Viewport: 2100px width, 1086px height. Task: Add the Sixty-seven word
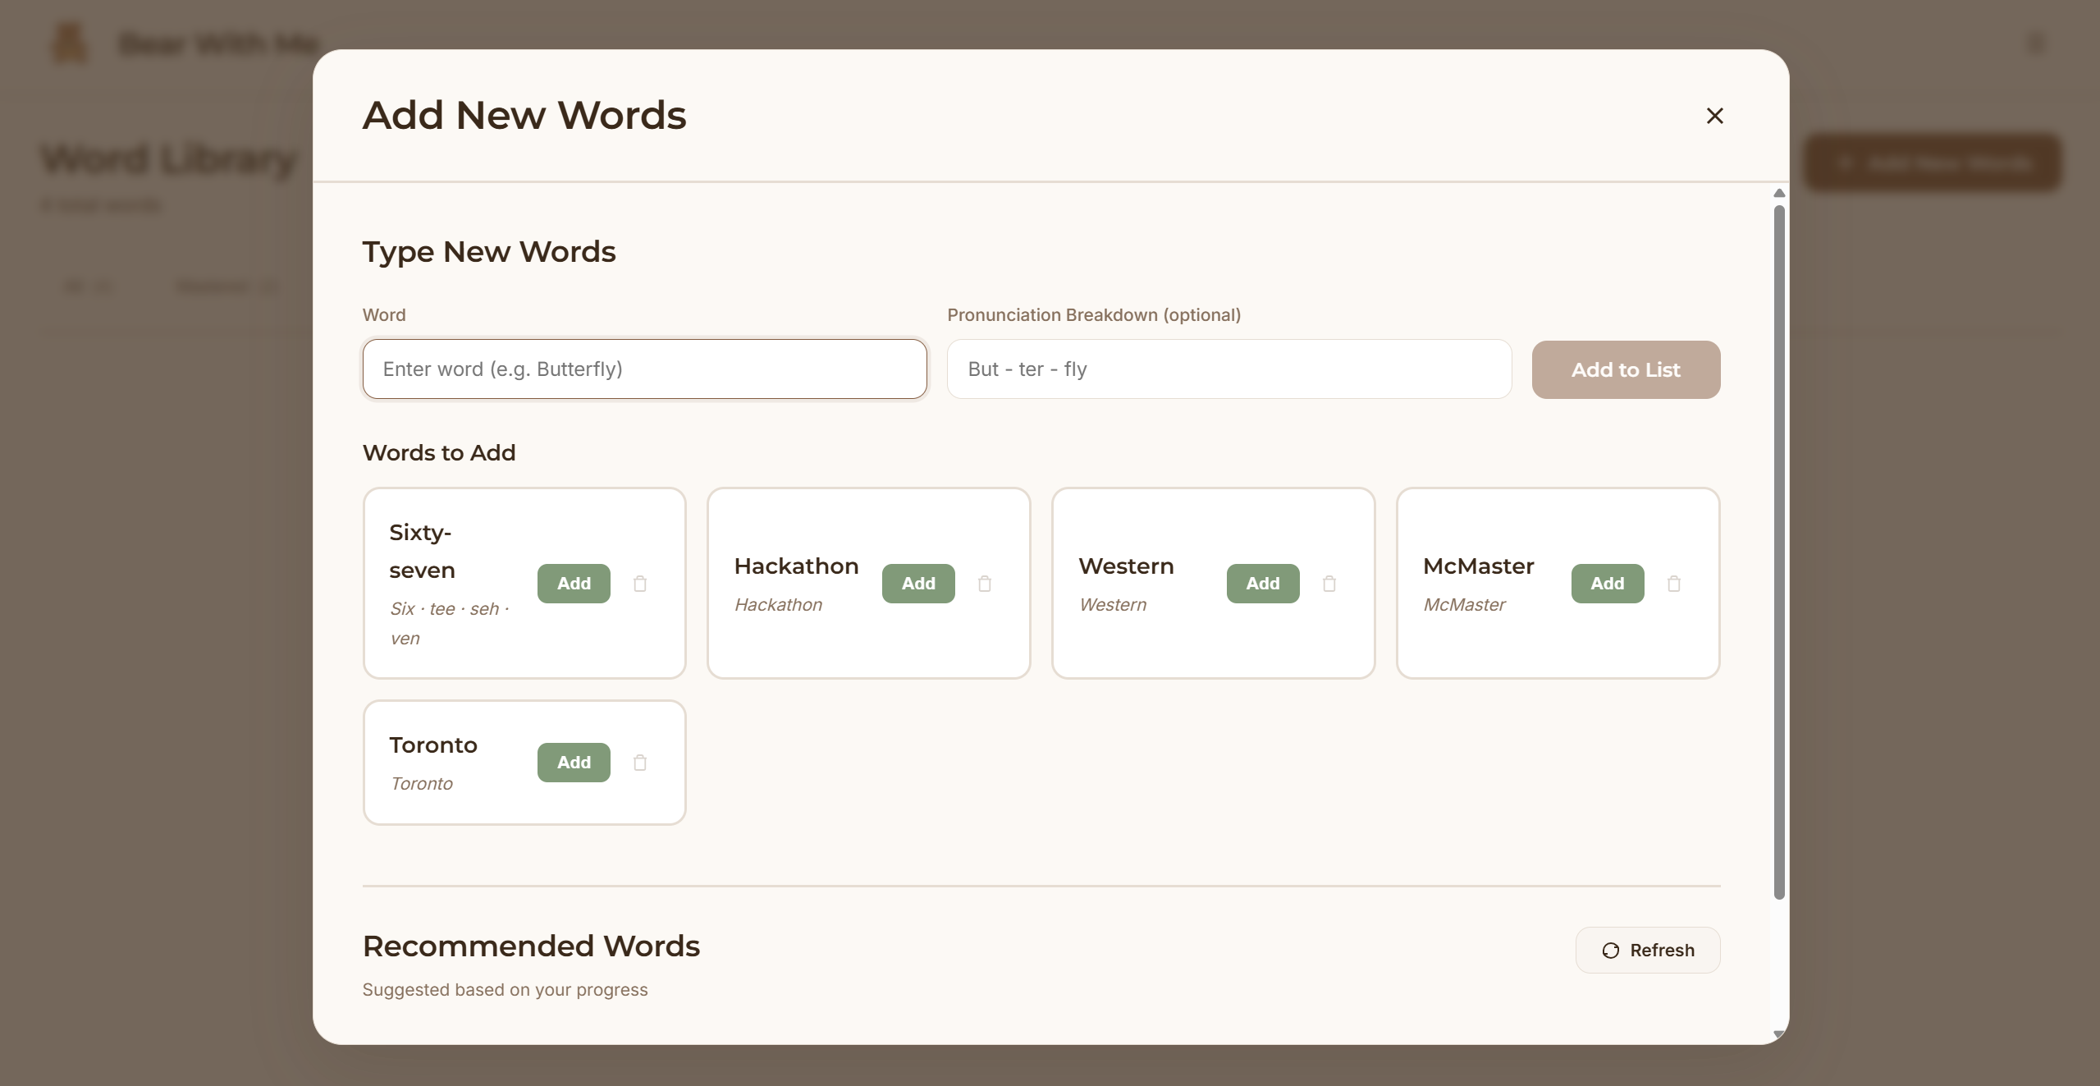[574, 584]
